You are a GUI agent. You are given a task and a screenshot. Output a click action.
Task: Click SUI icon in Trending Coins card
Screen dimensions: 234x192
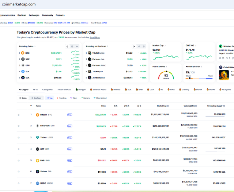23,72
